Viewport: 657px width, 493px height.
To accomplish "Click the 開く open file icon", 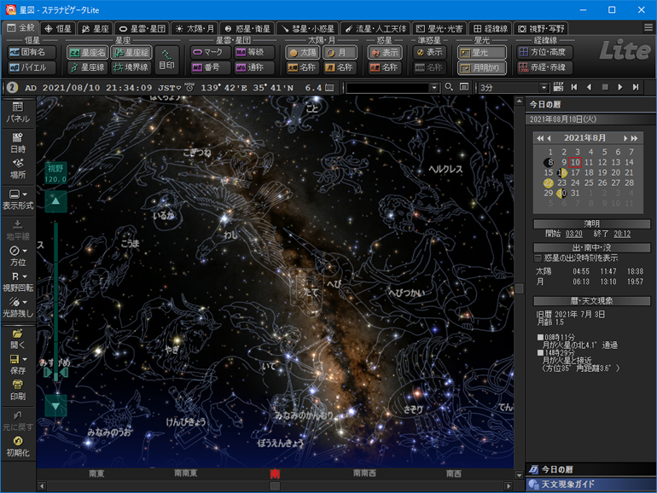I will 18,339.
